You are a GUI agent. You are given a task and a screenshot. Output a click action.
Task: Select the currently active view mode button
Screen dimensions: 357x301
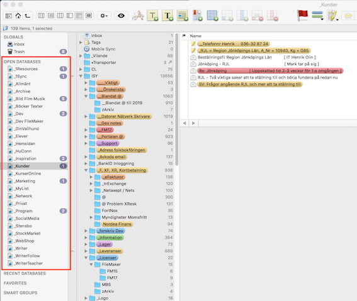click(79, 16)
